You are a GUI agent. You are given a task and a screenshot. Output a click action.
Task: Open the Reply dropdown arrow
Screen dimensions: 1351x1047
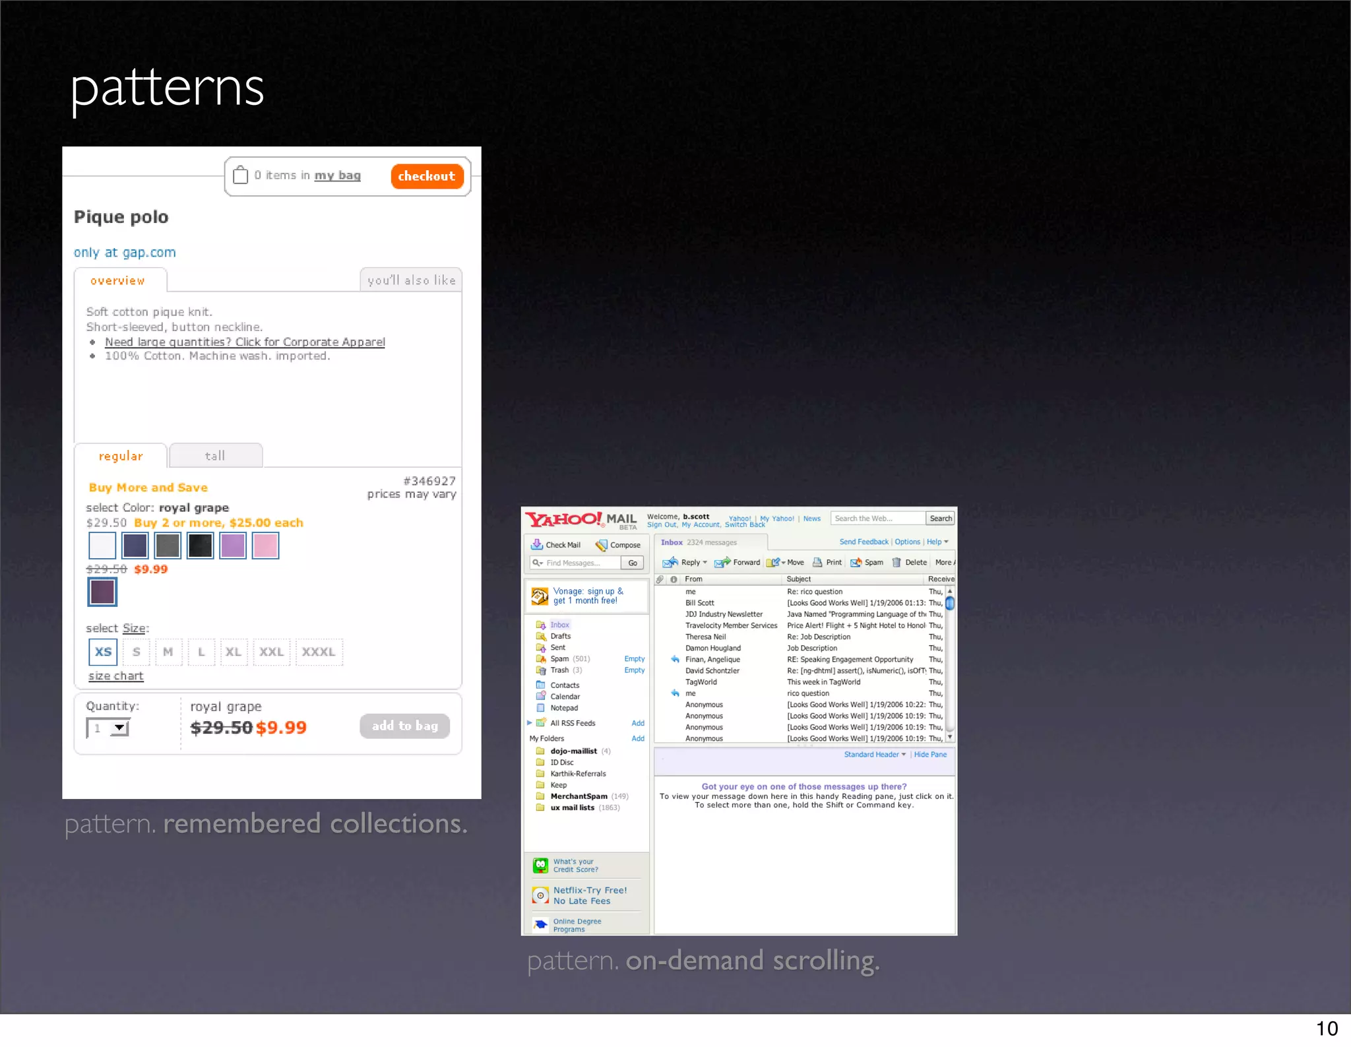pyautogui.click(x=705, y=563)
